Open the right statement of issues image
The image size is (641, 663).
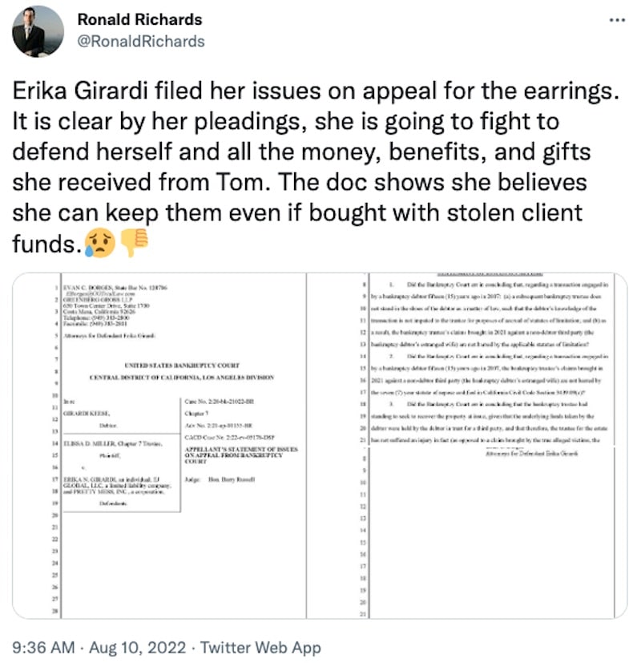tap(467, 446)
